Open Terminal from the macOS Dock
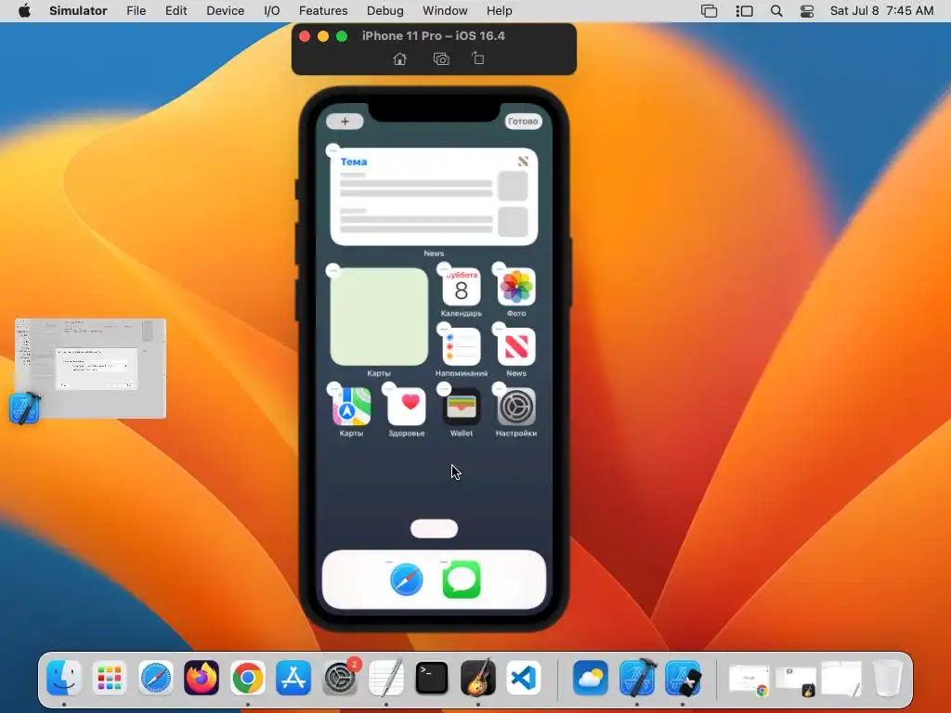This screenshot has height=713, width=951. [x=432, y=677]
